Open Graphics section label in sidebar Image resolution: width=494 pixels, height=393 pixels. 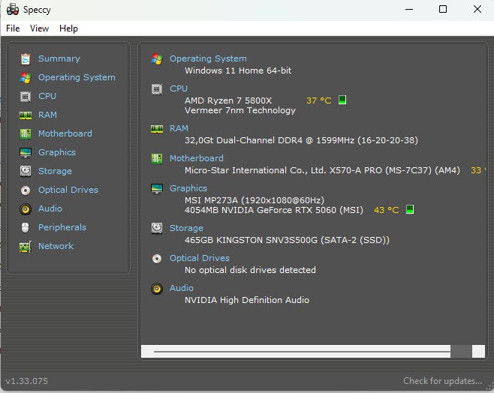(57, 152)
